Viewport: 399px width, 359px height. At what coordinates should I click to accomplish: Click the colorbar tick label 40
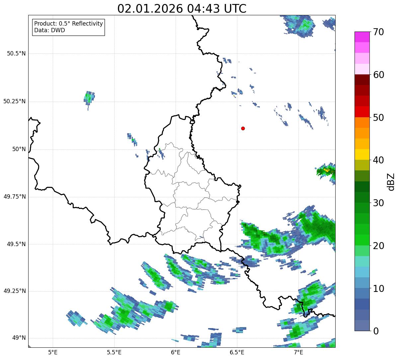378,160
